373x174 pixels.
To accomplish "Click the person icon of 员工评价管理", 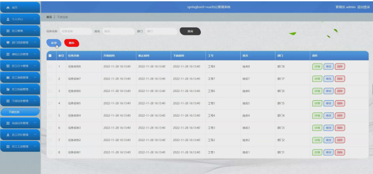I will coord(8,135).
